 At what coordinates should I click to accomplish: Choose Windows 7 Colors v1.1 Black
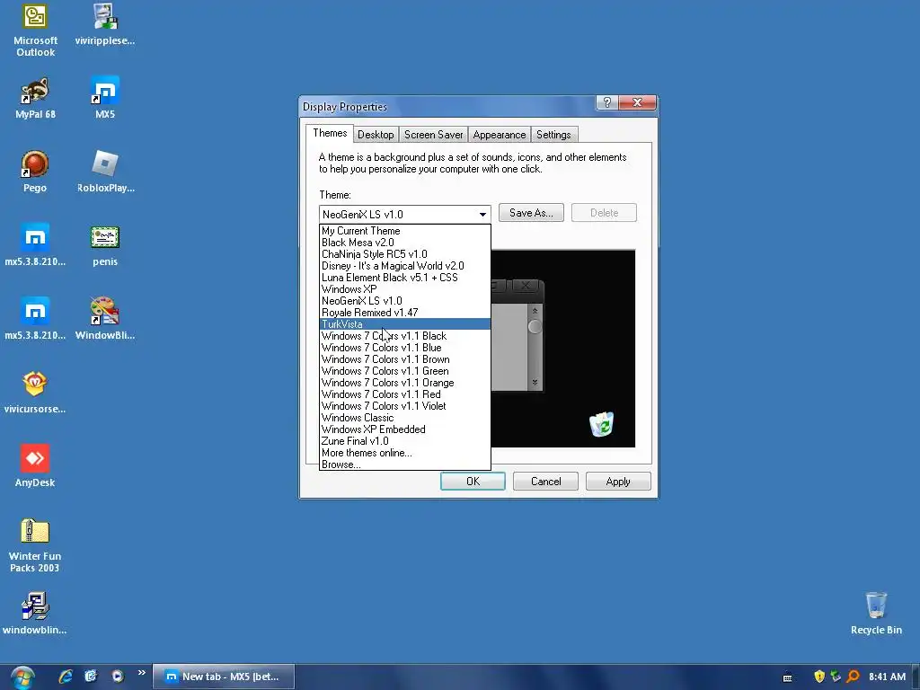pyautogui.click(x=405, y=336)
